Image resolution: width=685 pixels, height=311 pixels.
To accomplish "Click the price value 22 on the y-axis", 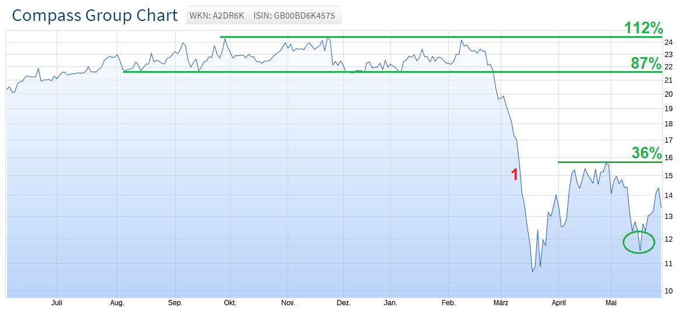I will [x=669, y=67].
